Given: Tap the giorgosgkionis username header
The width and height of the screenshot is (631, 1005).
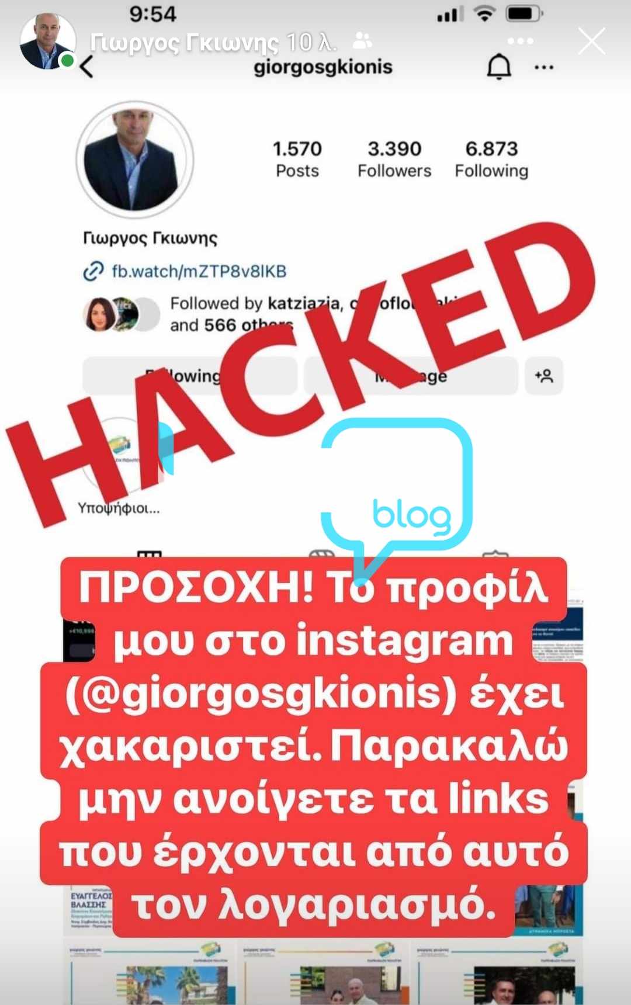Looking at the screenshot, I should (323, 67).
